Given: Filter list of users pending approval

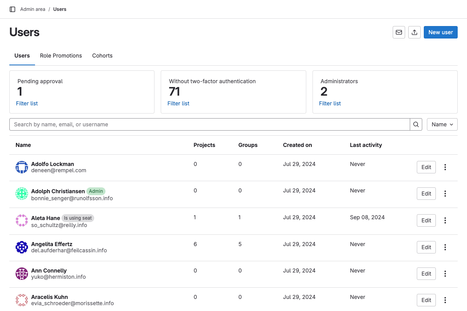Looking at the screenshot, I should pyautogui.click(x=27, y=103).
